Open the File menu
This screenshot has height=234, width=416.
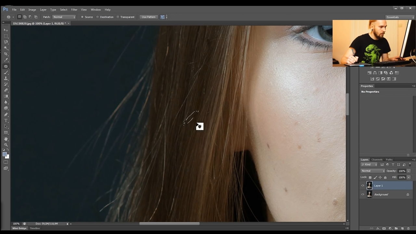click(14, 10)
